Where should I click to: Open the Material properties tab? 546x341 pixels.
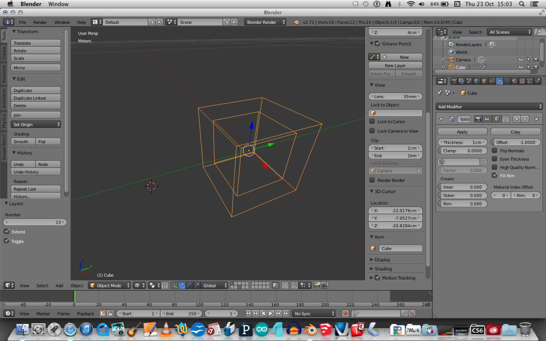pyautogui.click(x=514, y=81)
